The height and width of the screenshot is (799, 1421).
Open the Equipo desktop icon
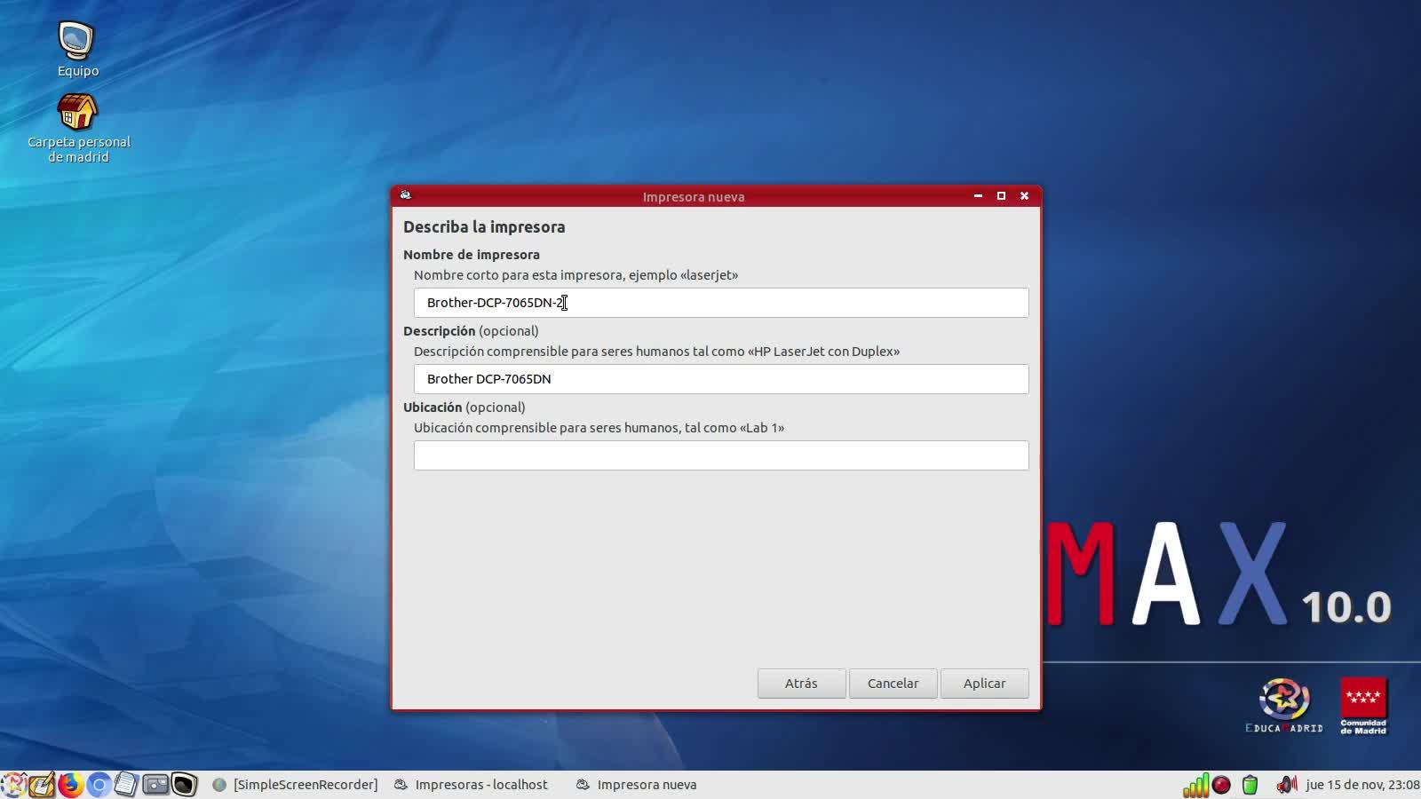77,42
